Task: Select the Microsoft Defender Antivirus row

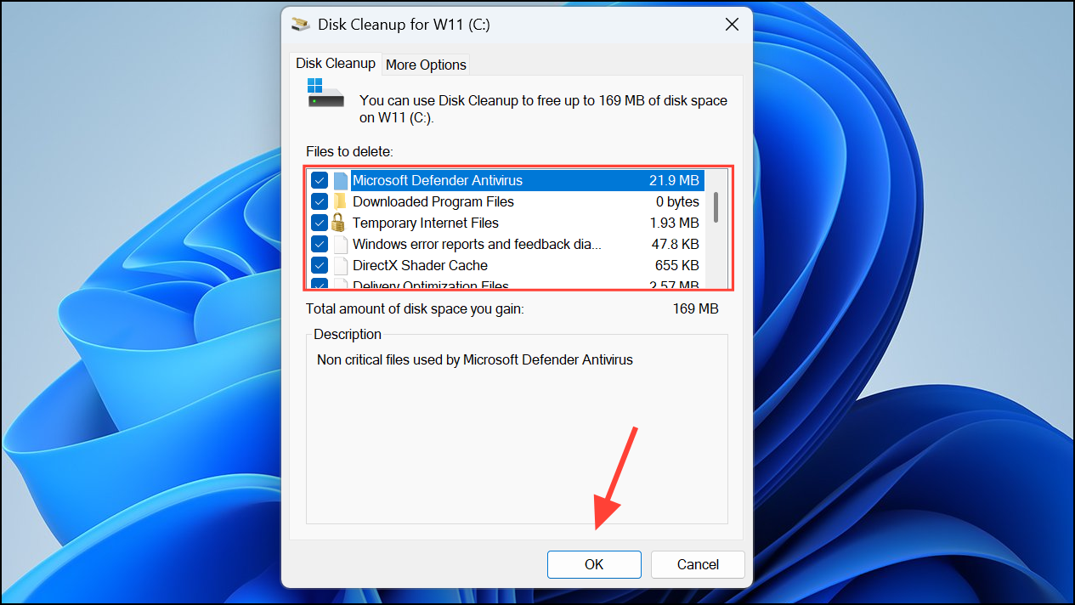Action: [x=506, y=180]
